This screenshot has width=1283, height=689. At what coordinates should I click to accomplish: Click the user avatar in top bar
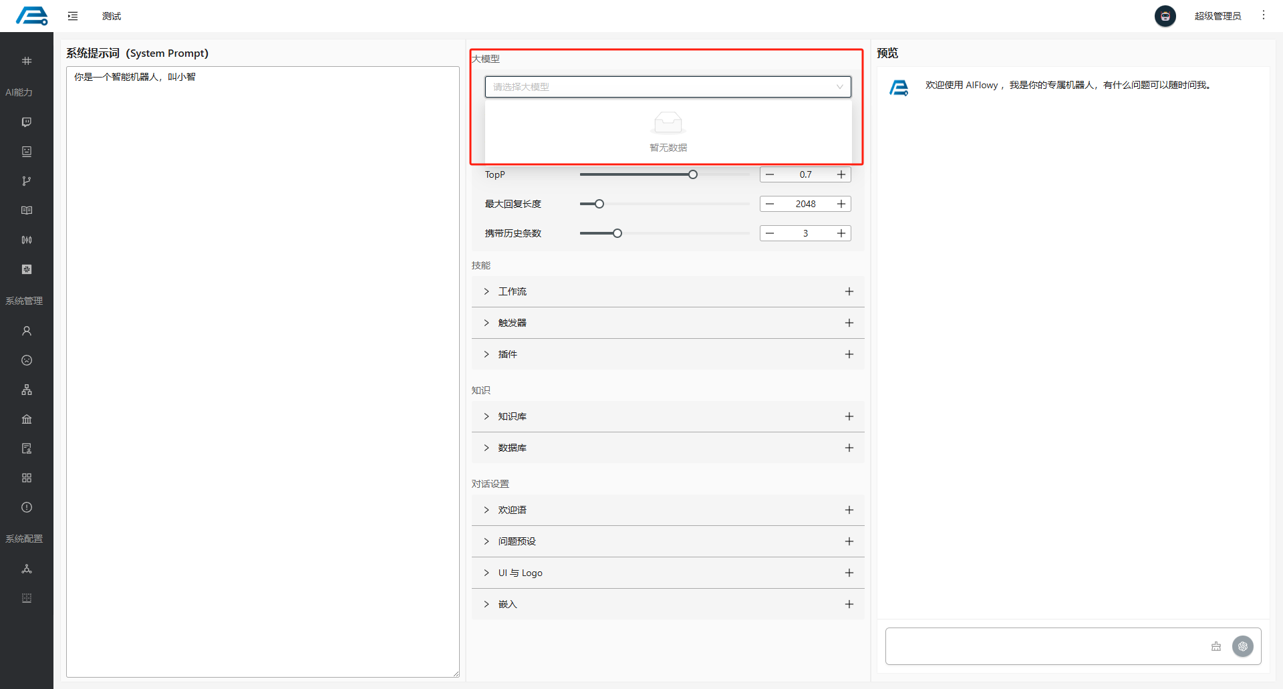point(1165,16)
